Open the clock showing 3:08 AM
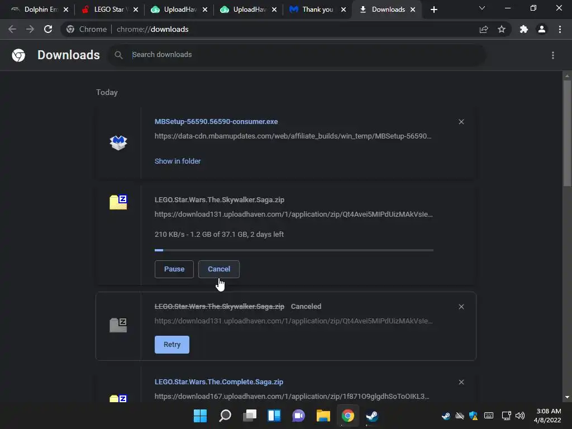572x429 pixels. [547, 416]
